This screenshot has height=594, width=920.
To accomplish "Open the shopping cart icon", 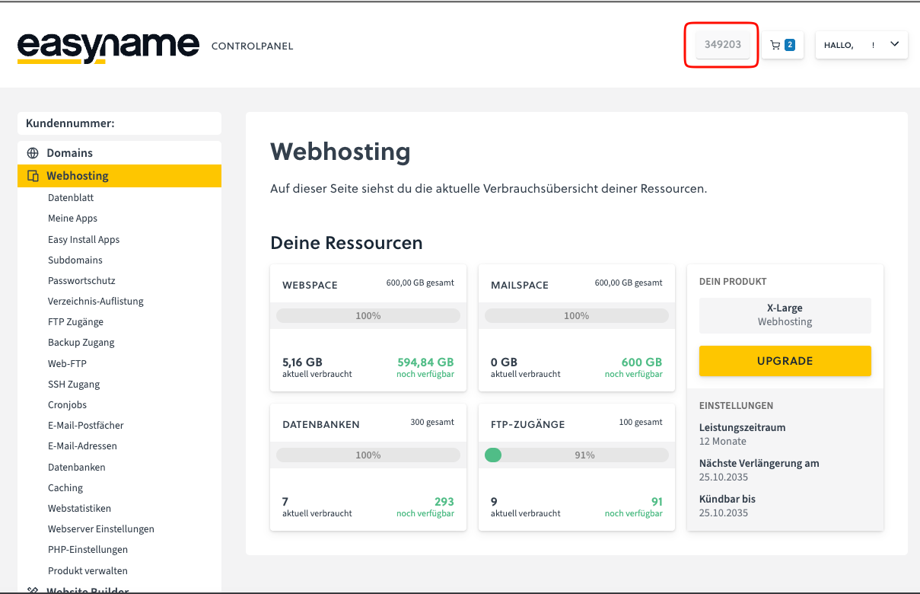I will tap(775, 45).
